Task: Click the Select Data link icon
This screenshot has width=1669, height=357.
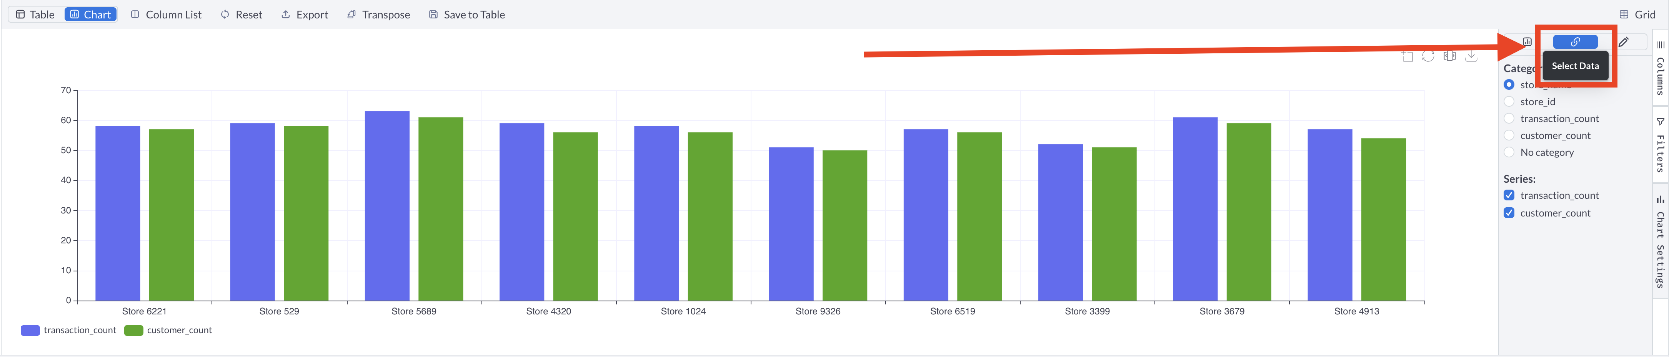Action: (x=1574, y=42)
